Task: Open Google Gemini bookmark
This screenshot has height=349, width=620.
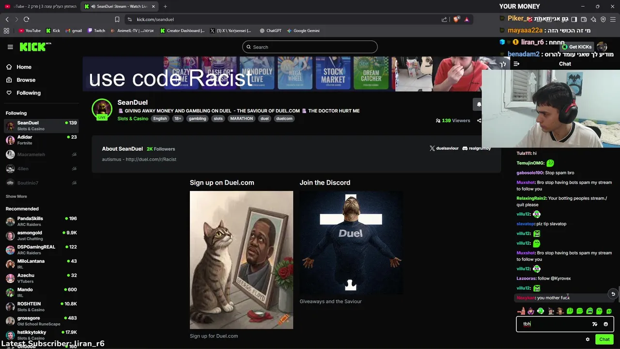Action: click(303, 31)
